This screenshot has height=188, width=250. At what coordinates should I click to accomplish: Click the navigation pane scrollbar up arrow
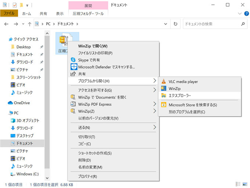click(47, 33)
